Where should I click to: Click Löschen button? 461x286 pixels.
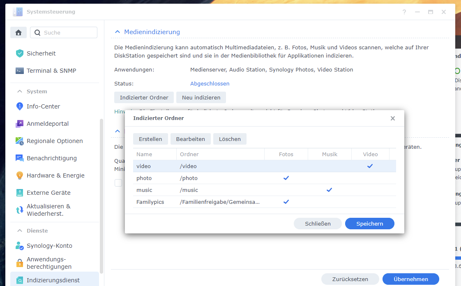[x=230, y=139]
